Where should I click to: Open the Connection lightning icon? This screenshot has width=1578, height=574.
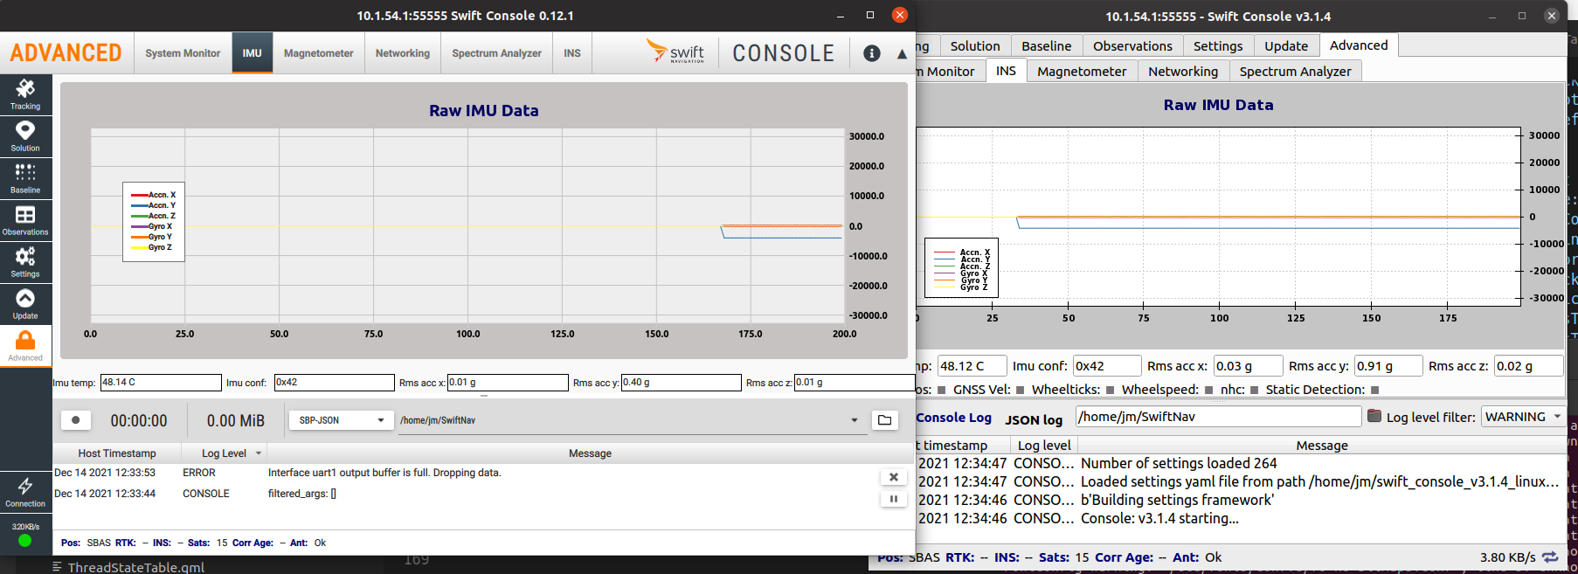point(25,492)
